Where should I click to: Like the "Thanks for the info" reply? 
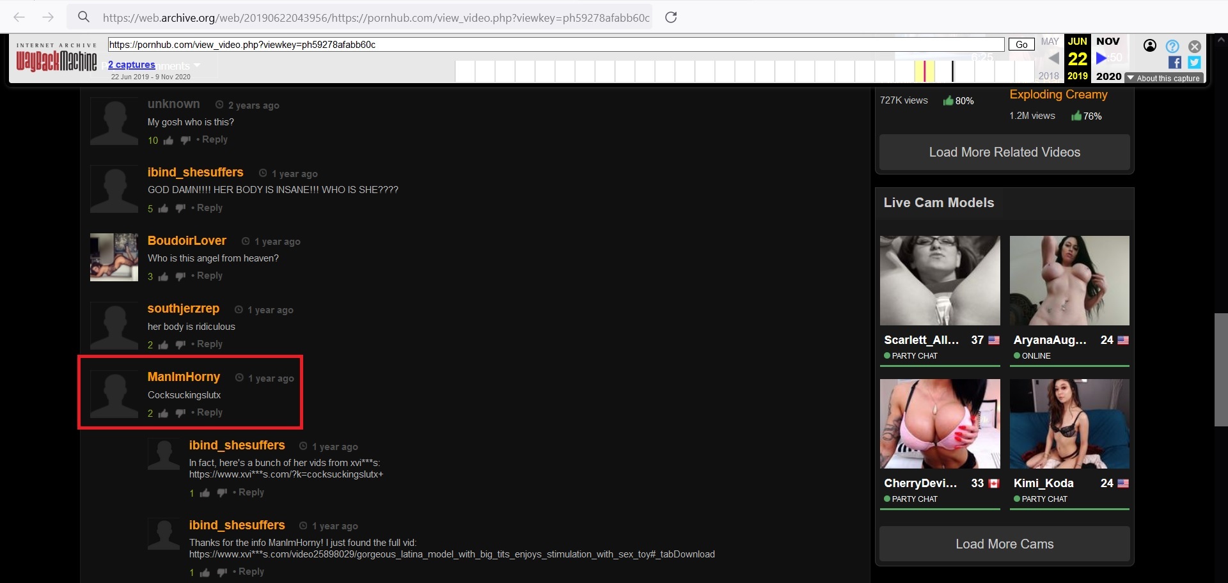tap(205, 572)
